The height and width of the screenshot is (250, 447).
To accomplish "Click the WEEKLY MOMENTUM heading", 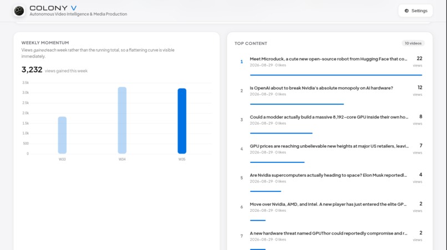I will (x=45, y=43).
